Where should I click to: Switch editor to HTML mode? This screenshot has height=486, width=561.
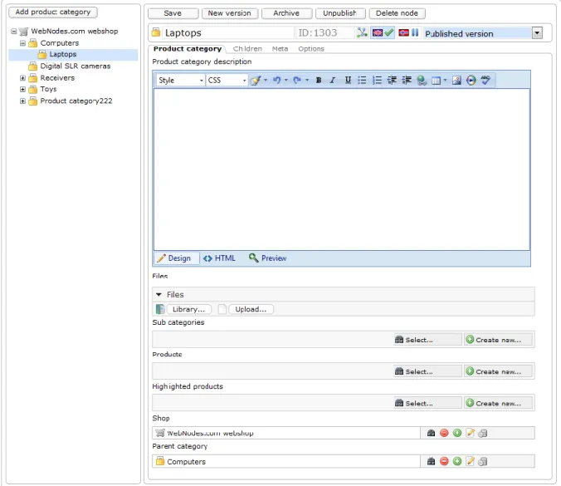click(x=219, y=258)
